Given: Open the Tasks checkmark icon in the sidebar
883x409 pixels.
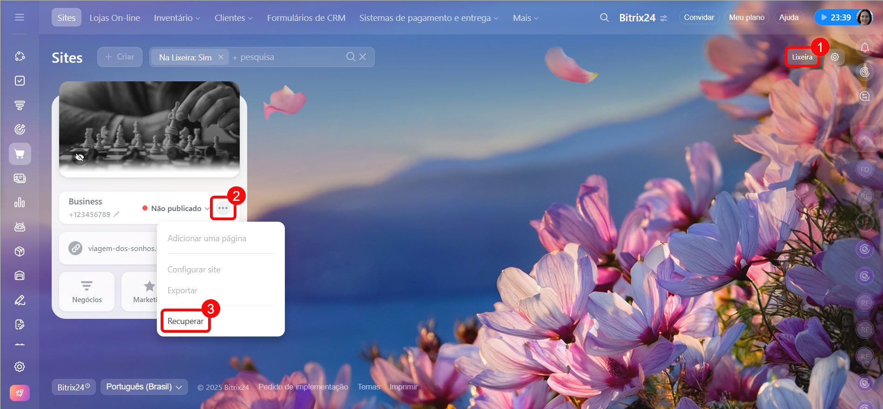Looking at the screenshot, I should point(20,81).
